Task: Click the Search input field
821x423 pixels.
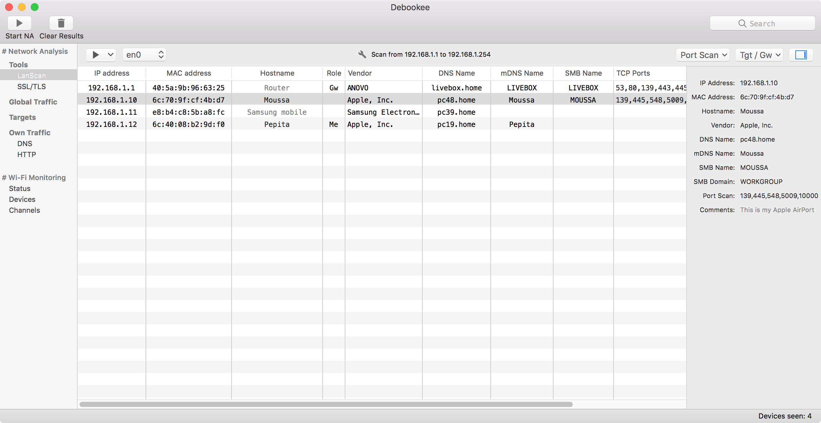Action: coord(762,23)
